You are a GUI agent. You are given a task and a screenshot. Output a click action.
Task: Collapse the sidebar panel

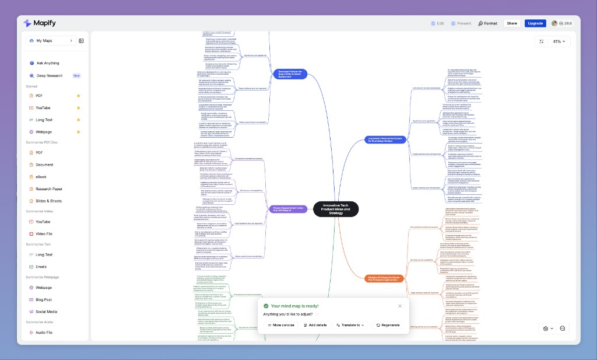(81, 40)
